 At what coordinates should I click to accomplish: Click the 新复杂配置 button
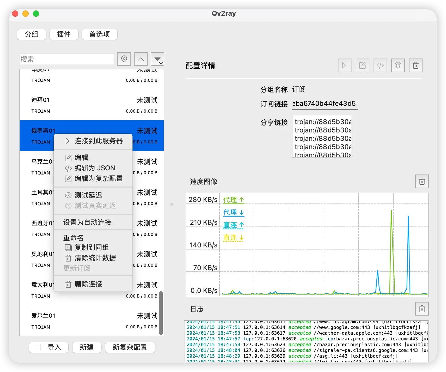click(x=130, y=347)
